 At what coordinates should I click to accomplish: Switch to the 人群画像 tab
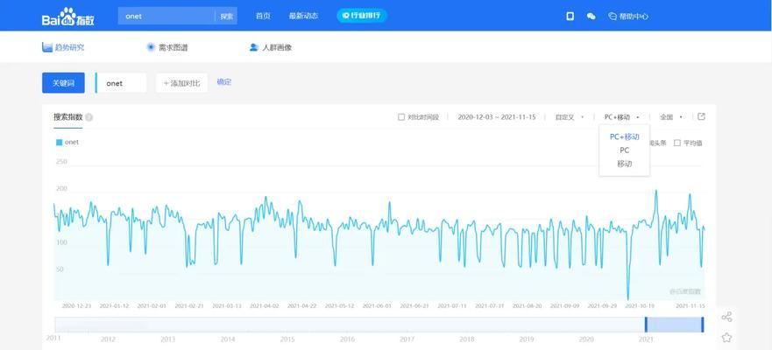(x=270, y=47)
